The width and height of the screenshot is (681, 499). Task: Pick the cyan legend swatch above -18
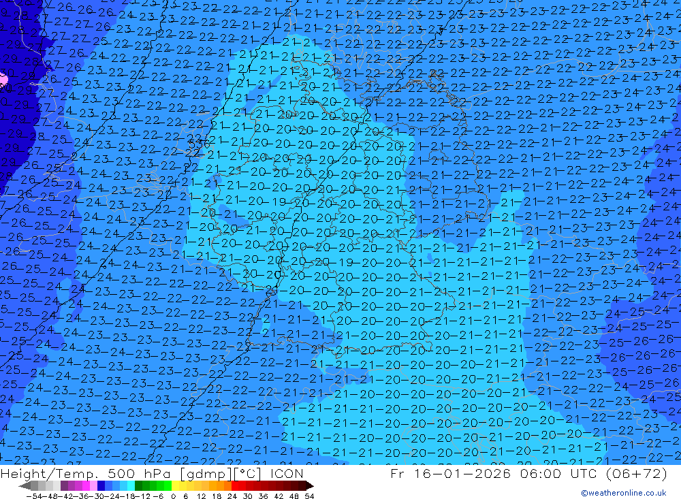[131, 486]
